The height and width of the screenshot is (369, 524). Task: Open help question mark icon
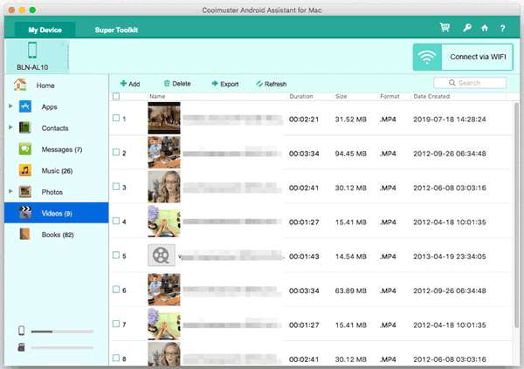502,29
